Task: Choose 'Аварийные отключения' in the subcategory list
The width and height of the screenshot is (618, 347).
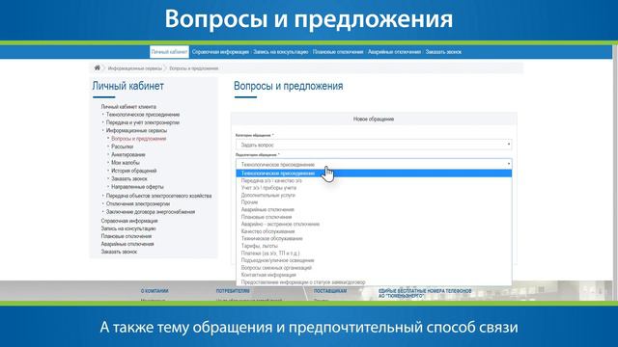Action: pos(374,210)
